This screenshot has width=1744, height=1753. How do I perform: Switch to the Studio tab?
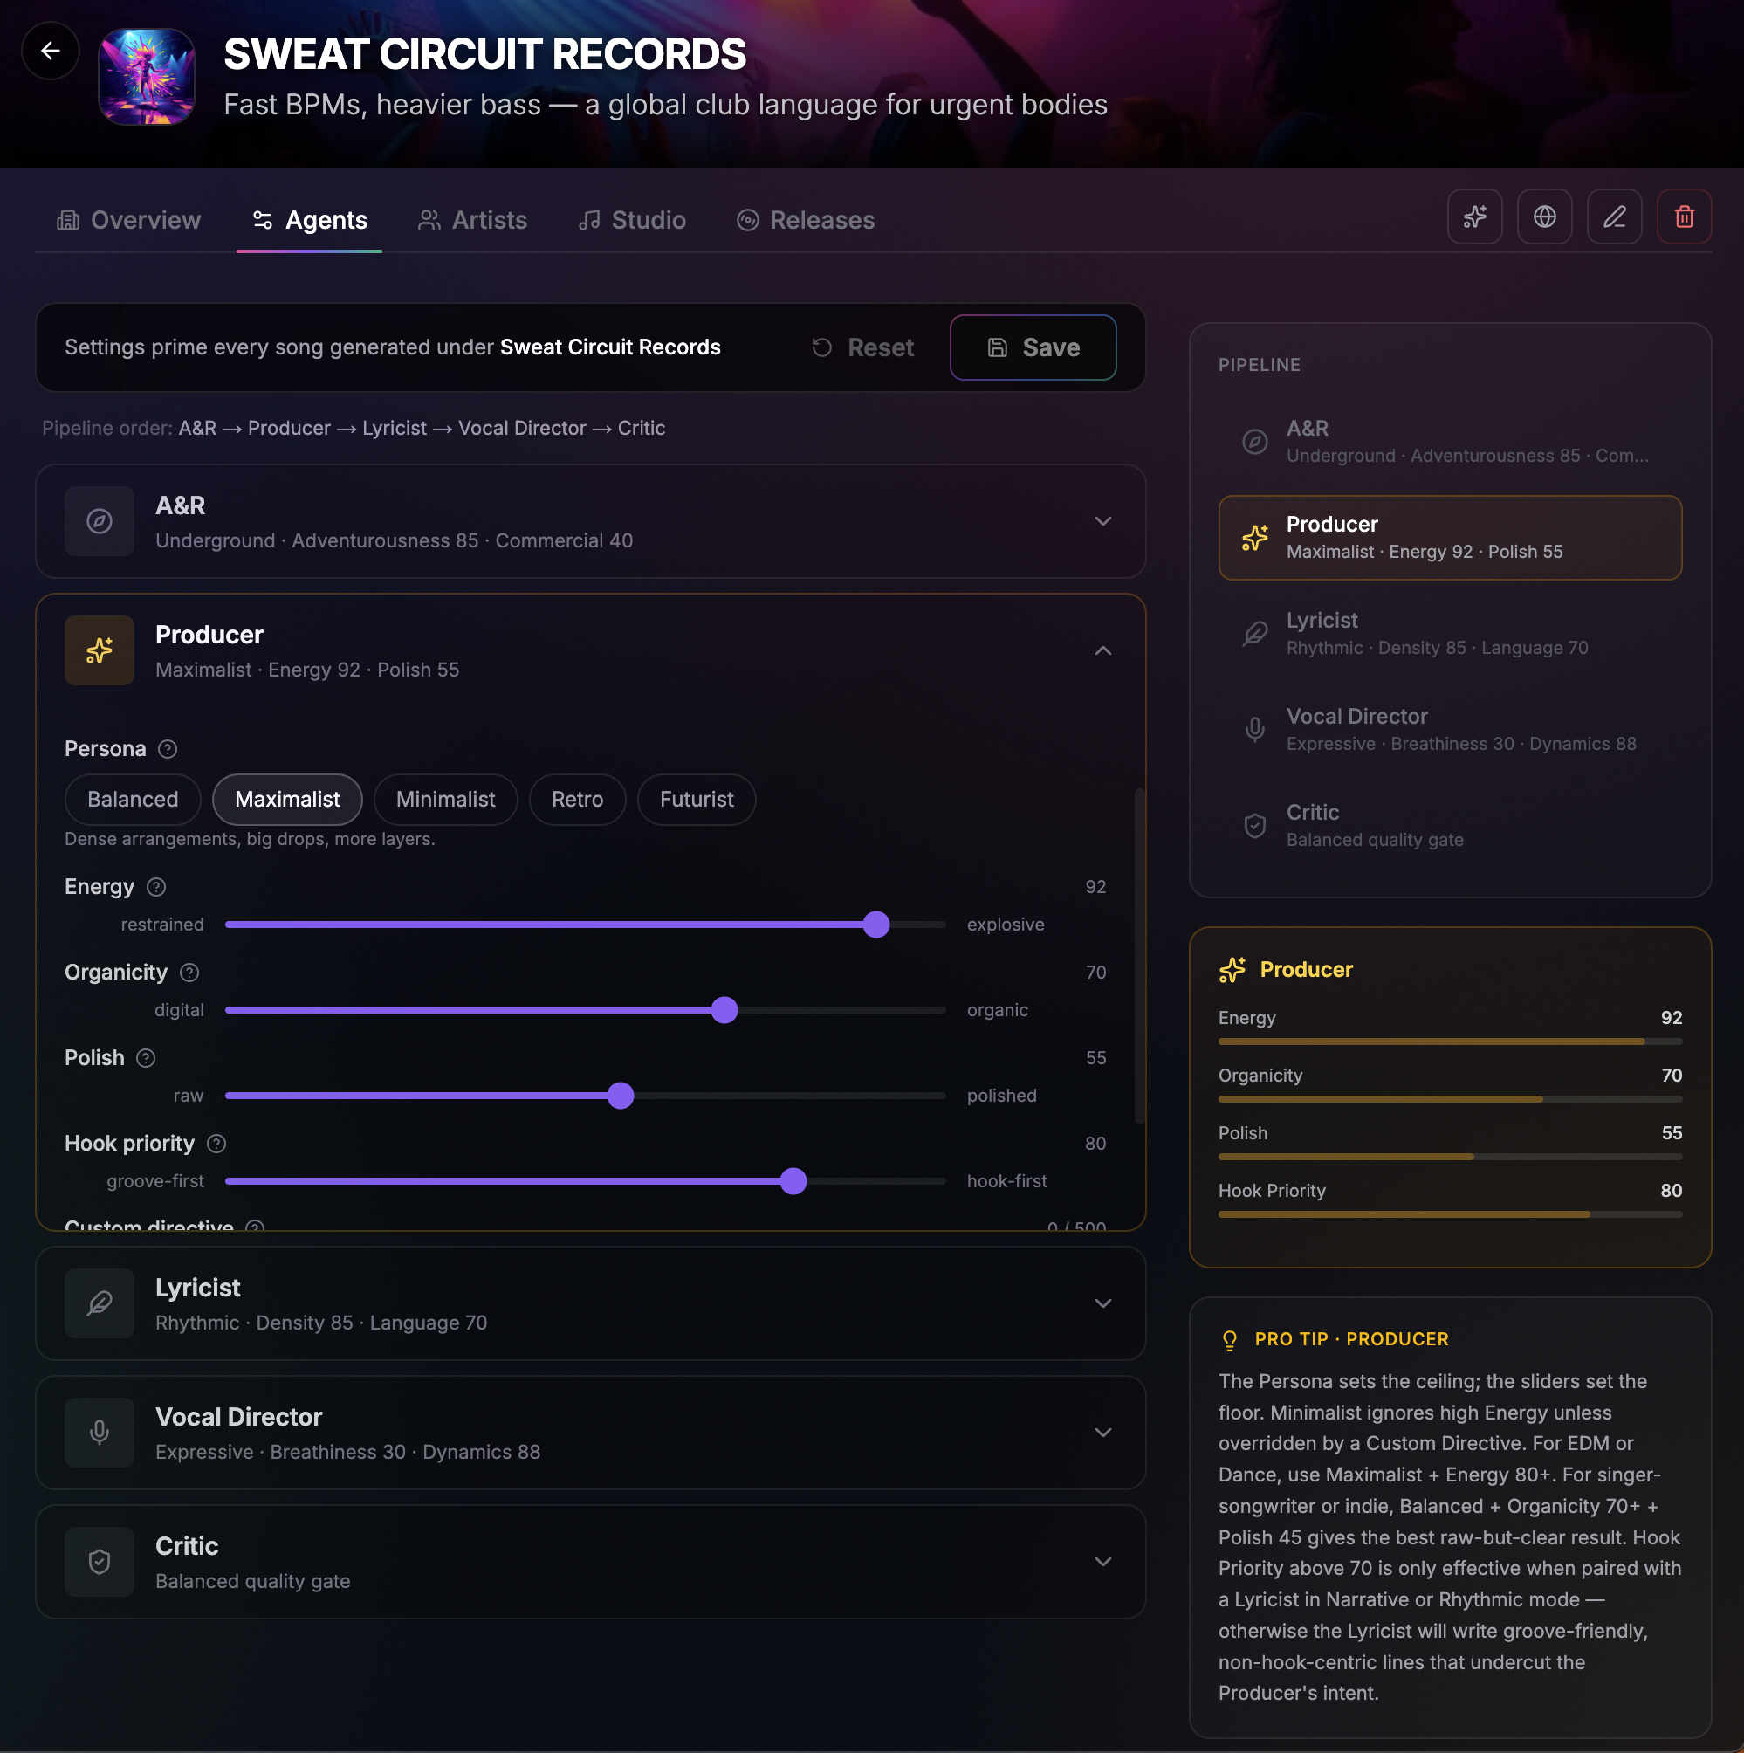(632, 220)
